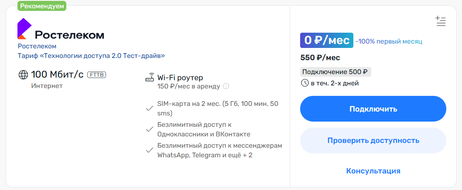The height and width of the screenshot is (190, 462).
Task: Open the Ростелеком provider link
Action: 37,46
